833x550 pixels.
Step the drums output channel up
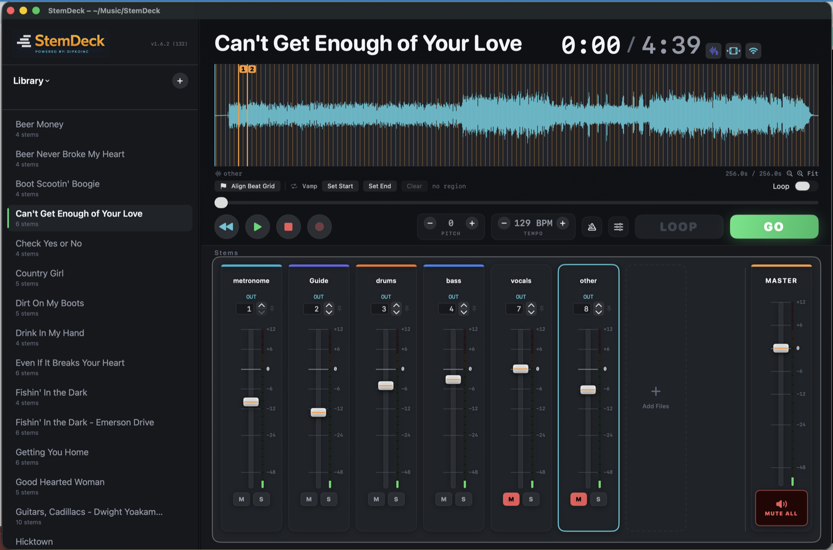tap(396, 305)
